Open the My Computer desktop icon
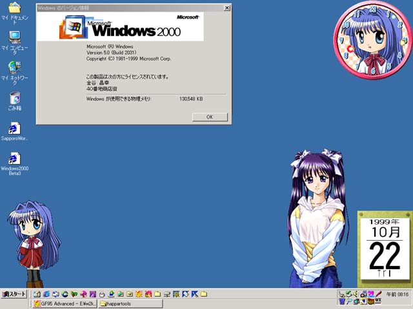Screen dimensions: 413x309 (x=14, y=37)
